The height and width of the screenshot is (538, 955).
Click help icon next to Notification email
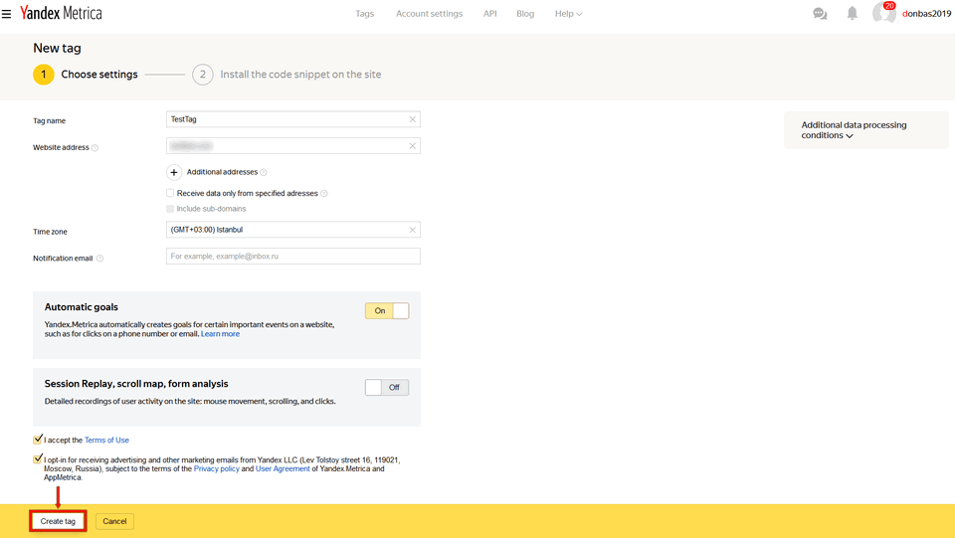tap(99, 259)
